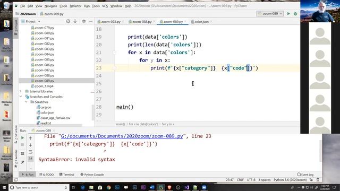Click the Python 3.6 interpreter in status bar
The height and width of the screenshot is (191, 340).
[290, 180]
